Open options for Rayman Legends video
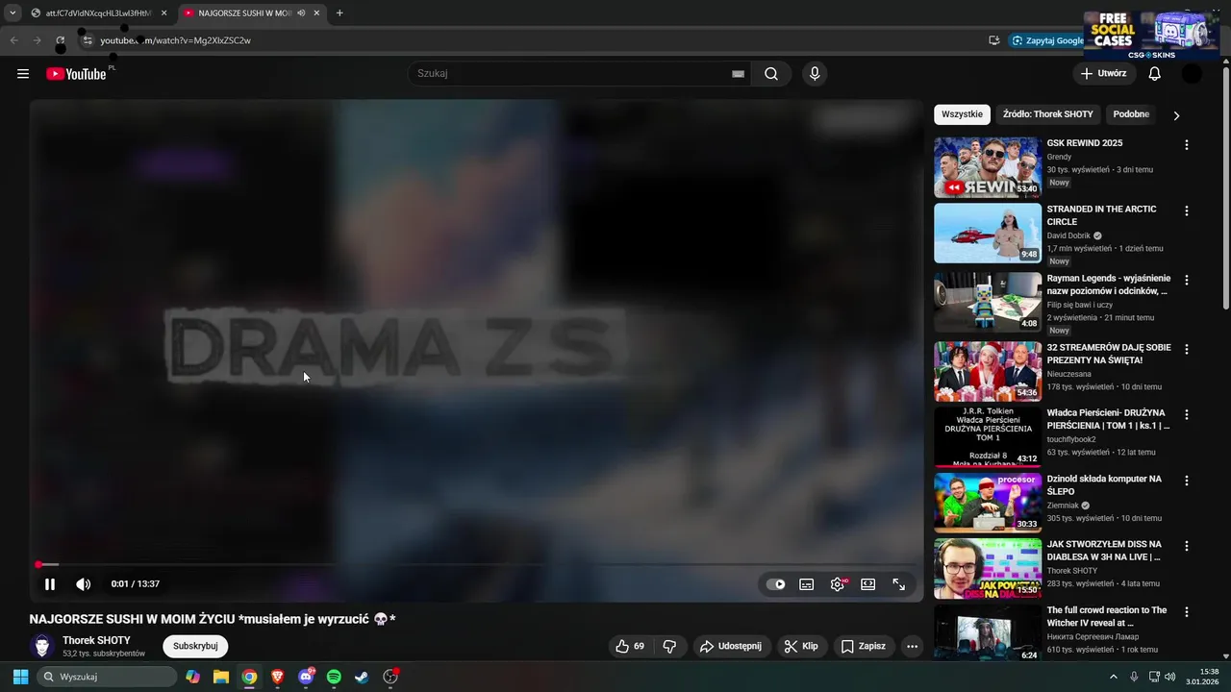 [1187, 280]
